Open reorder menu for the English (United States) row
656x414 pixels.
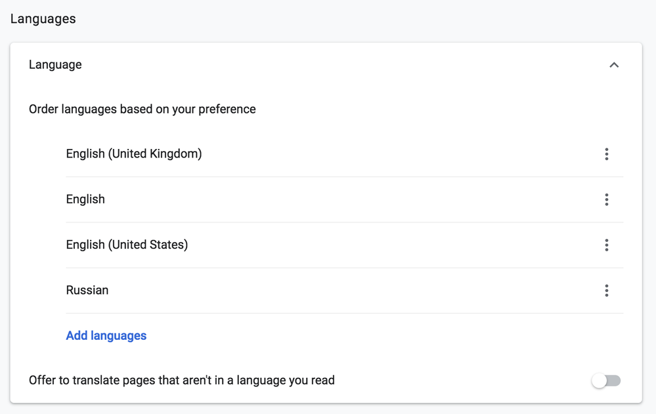(607, 245)
